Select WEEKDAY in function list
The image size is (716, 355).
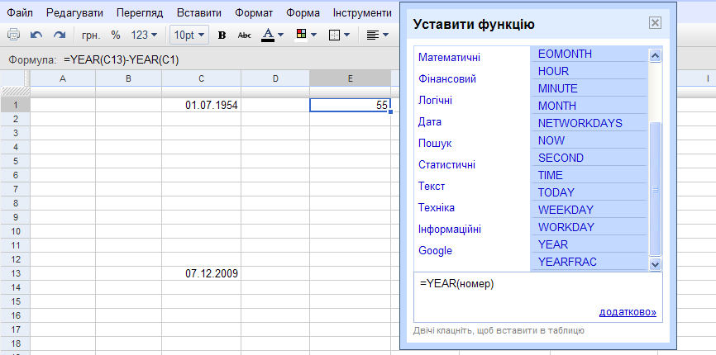(589, 210)
